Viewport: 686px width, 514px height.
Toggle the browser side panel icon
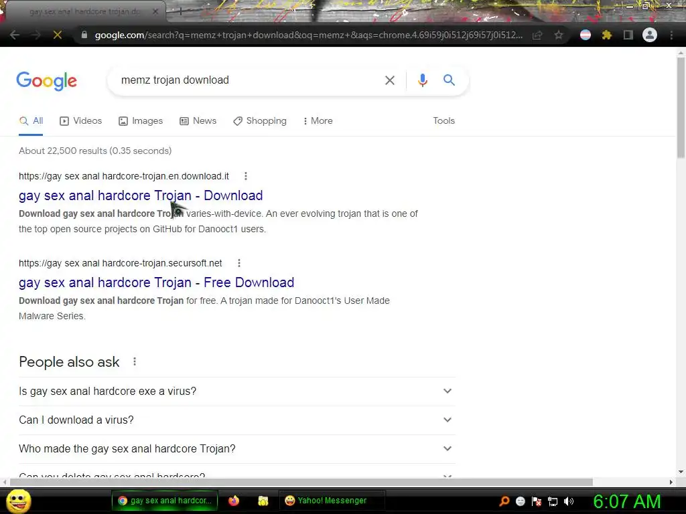point(628,35)
